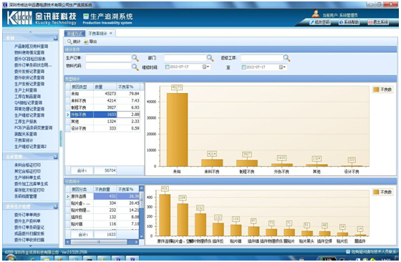Click the 不良数 legend swatch in top chart

[376, 89]
